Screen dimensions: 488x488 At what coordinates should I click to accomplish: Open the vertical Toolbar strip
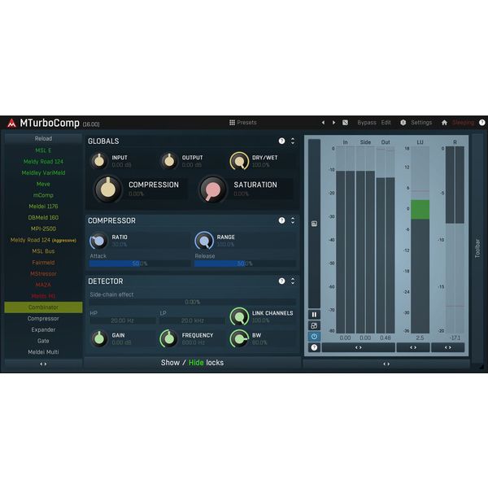tap(477, 248)
